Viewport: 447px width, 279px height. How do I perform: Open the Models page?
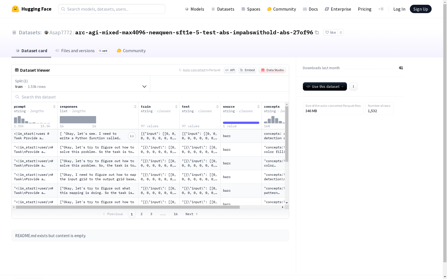(x=194, y=9)
